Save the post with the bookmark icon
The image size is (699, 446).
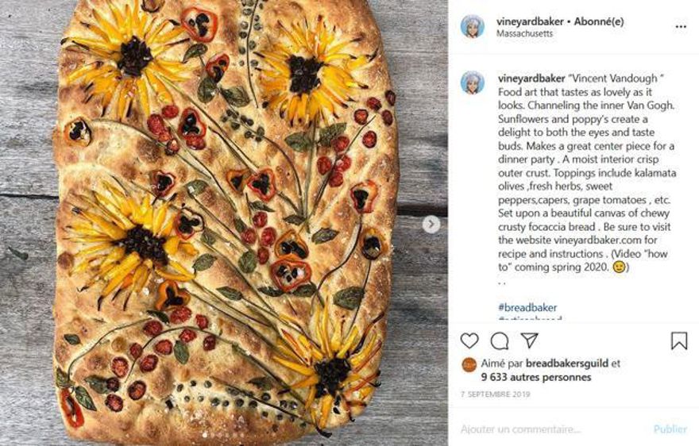click(678, 340)
